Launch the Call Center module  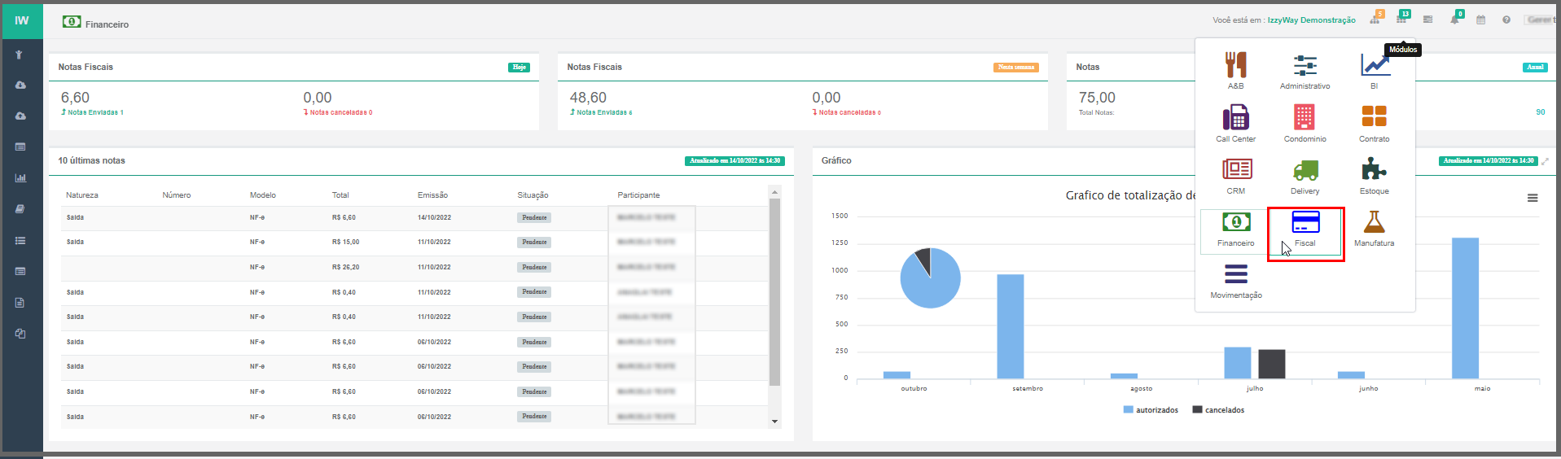pyautogui.click(x=1235, y=123)
